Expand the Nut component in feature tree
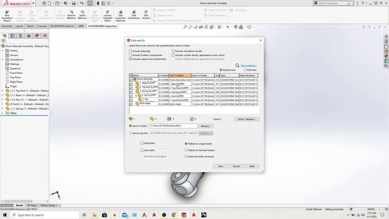Viewport: 389px width, 219px height. [2, 100]
